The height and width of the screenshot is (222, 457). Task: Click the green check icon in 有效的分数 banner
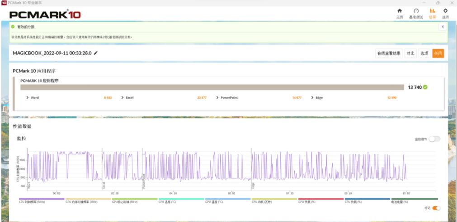(13, 27)
